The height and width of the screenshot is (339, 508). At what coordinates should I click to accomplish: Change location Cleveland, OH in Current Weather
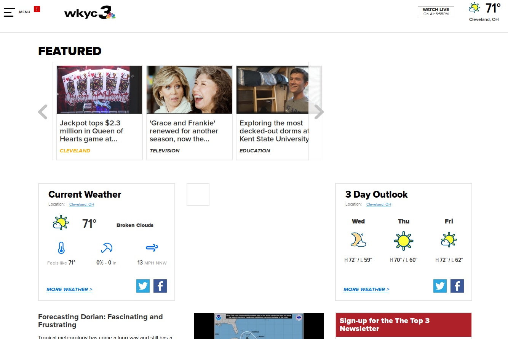(81, 204)
